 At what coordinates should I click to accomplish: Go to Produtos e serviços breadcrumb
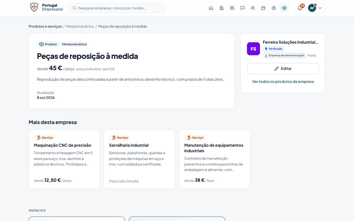(45, 27)
